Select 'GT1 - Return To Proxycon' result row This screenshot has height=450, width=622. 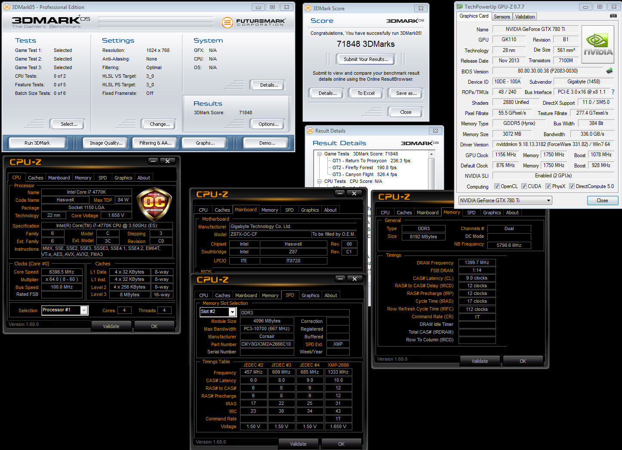[371, 161]
